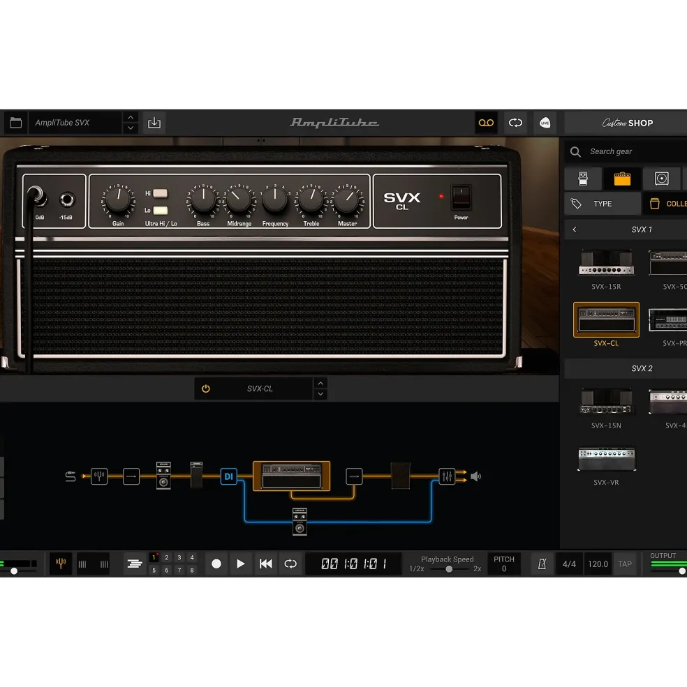Screen dimensions: 687x687
Task: Open the tuner in bottom bar
Action: click(x=61, y=564)
